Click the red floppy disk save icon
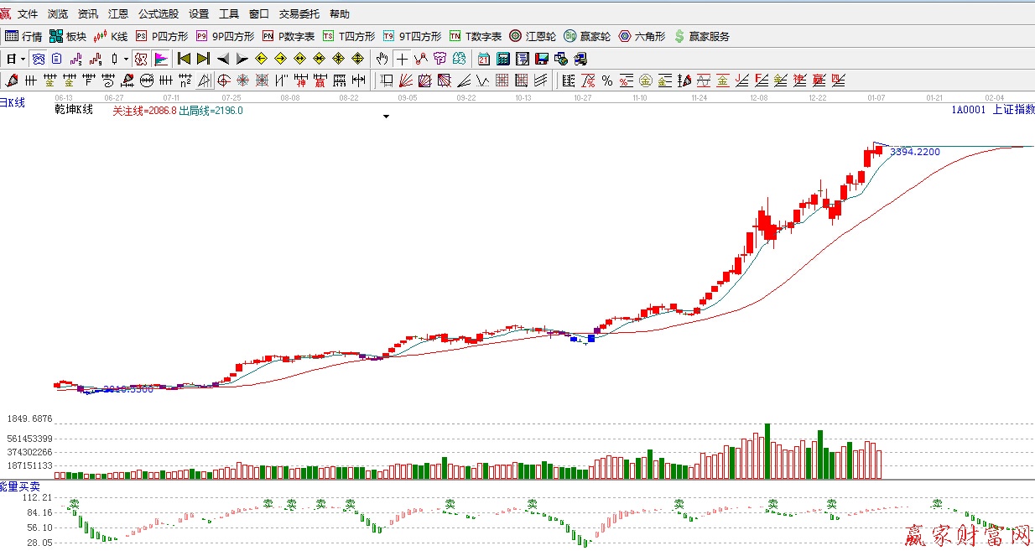Viewport: 1035px width, 556px height. point(542,59)
